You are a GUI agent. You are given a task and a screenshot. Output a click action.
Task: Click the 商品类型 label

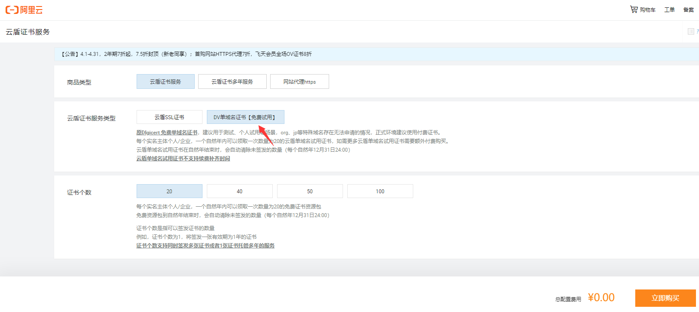coord(79,82)
